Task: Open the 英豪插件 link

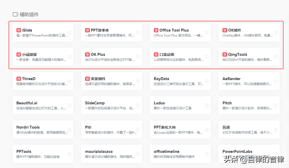Action: (x=112, y=81)
